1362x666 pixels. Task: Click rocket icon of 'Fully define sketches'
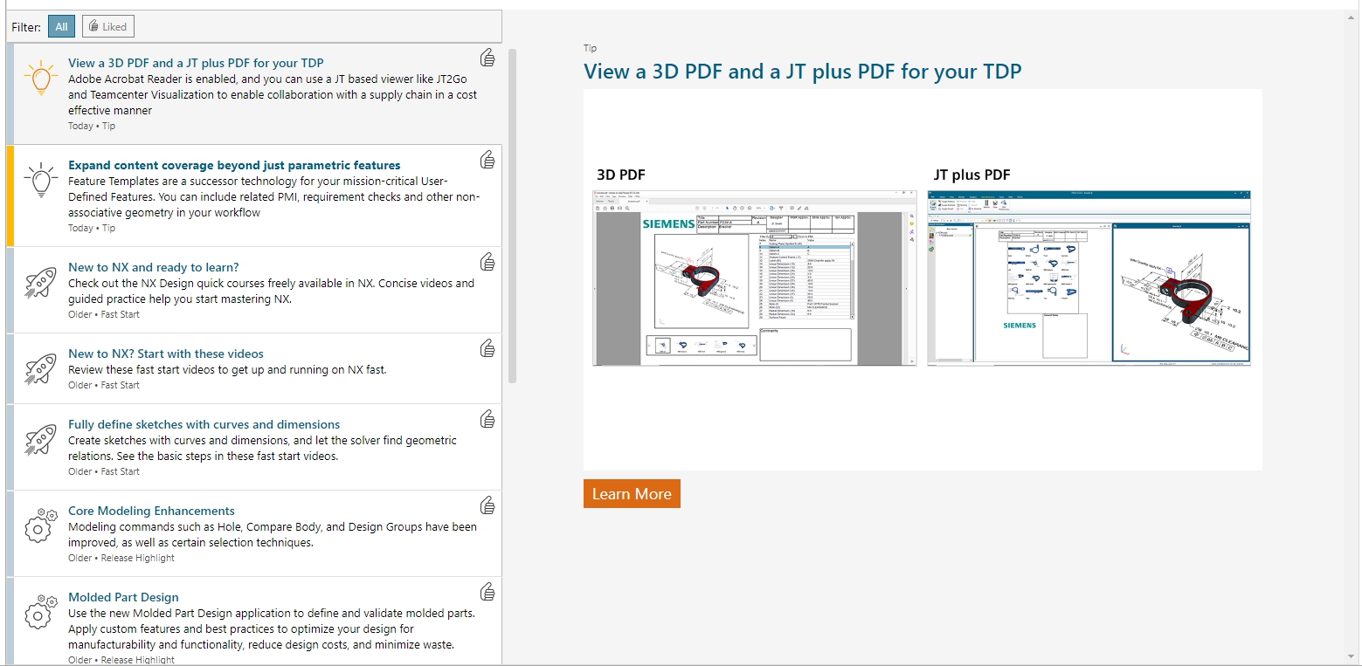point(40,440)
